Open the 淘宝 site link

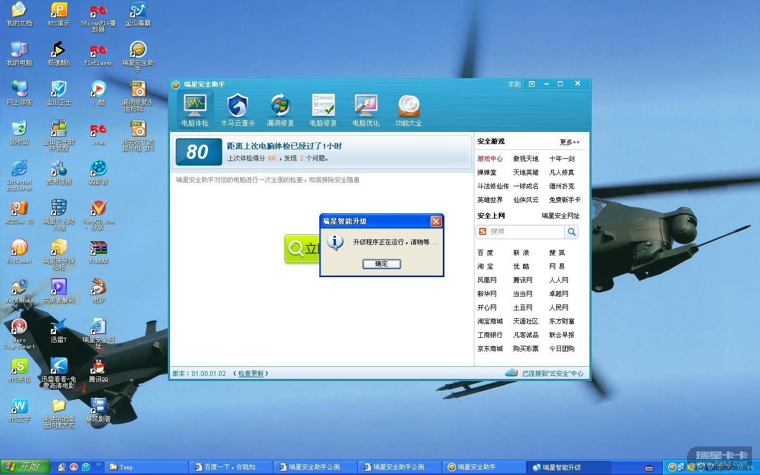pyautogui.click(x=486, y=267)
